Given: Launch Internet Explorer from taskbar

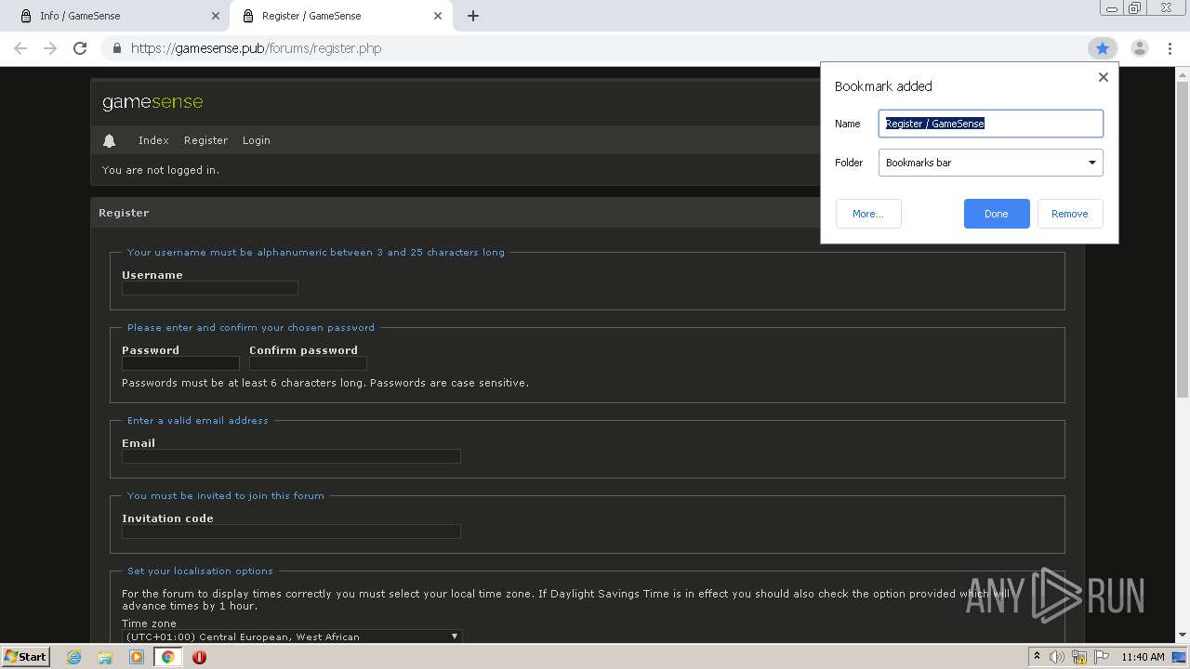Looking at the screenshot, I should 74,657.
